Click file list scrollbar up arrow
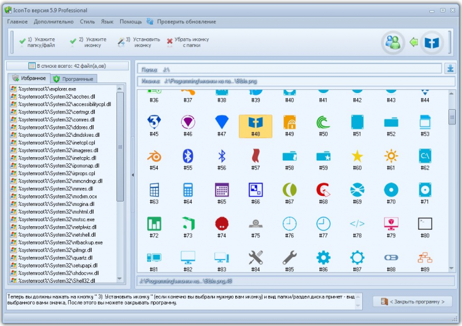 pyautogui.click(x=120, y=88)
